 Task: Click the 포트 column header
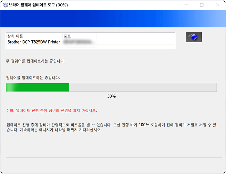click(67, 36)
